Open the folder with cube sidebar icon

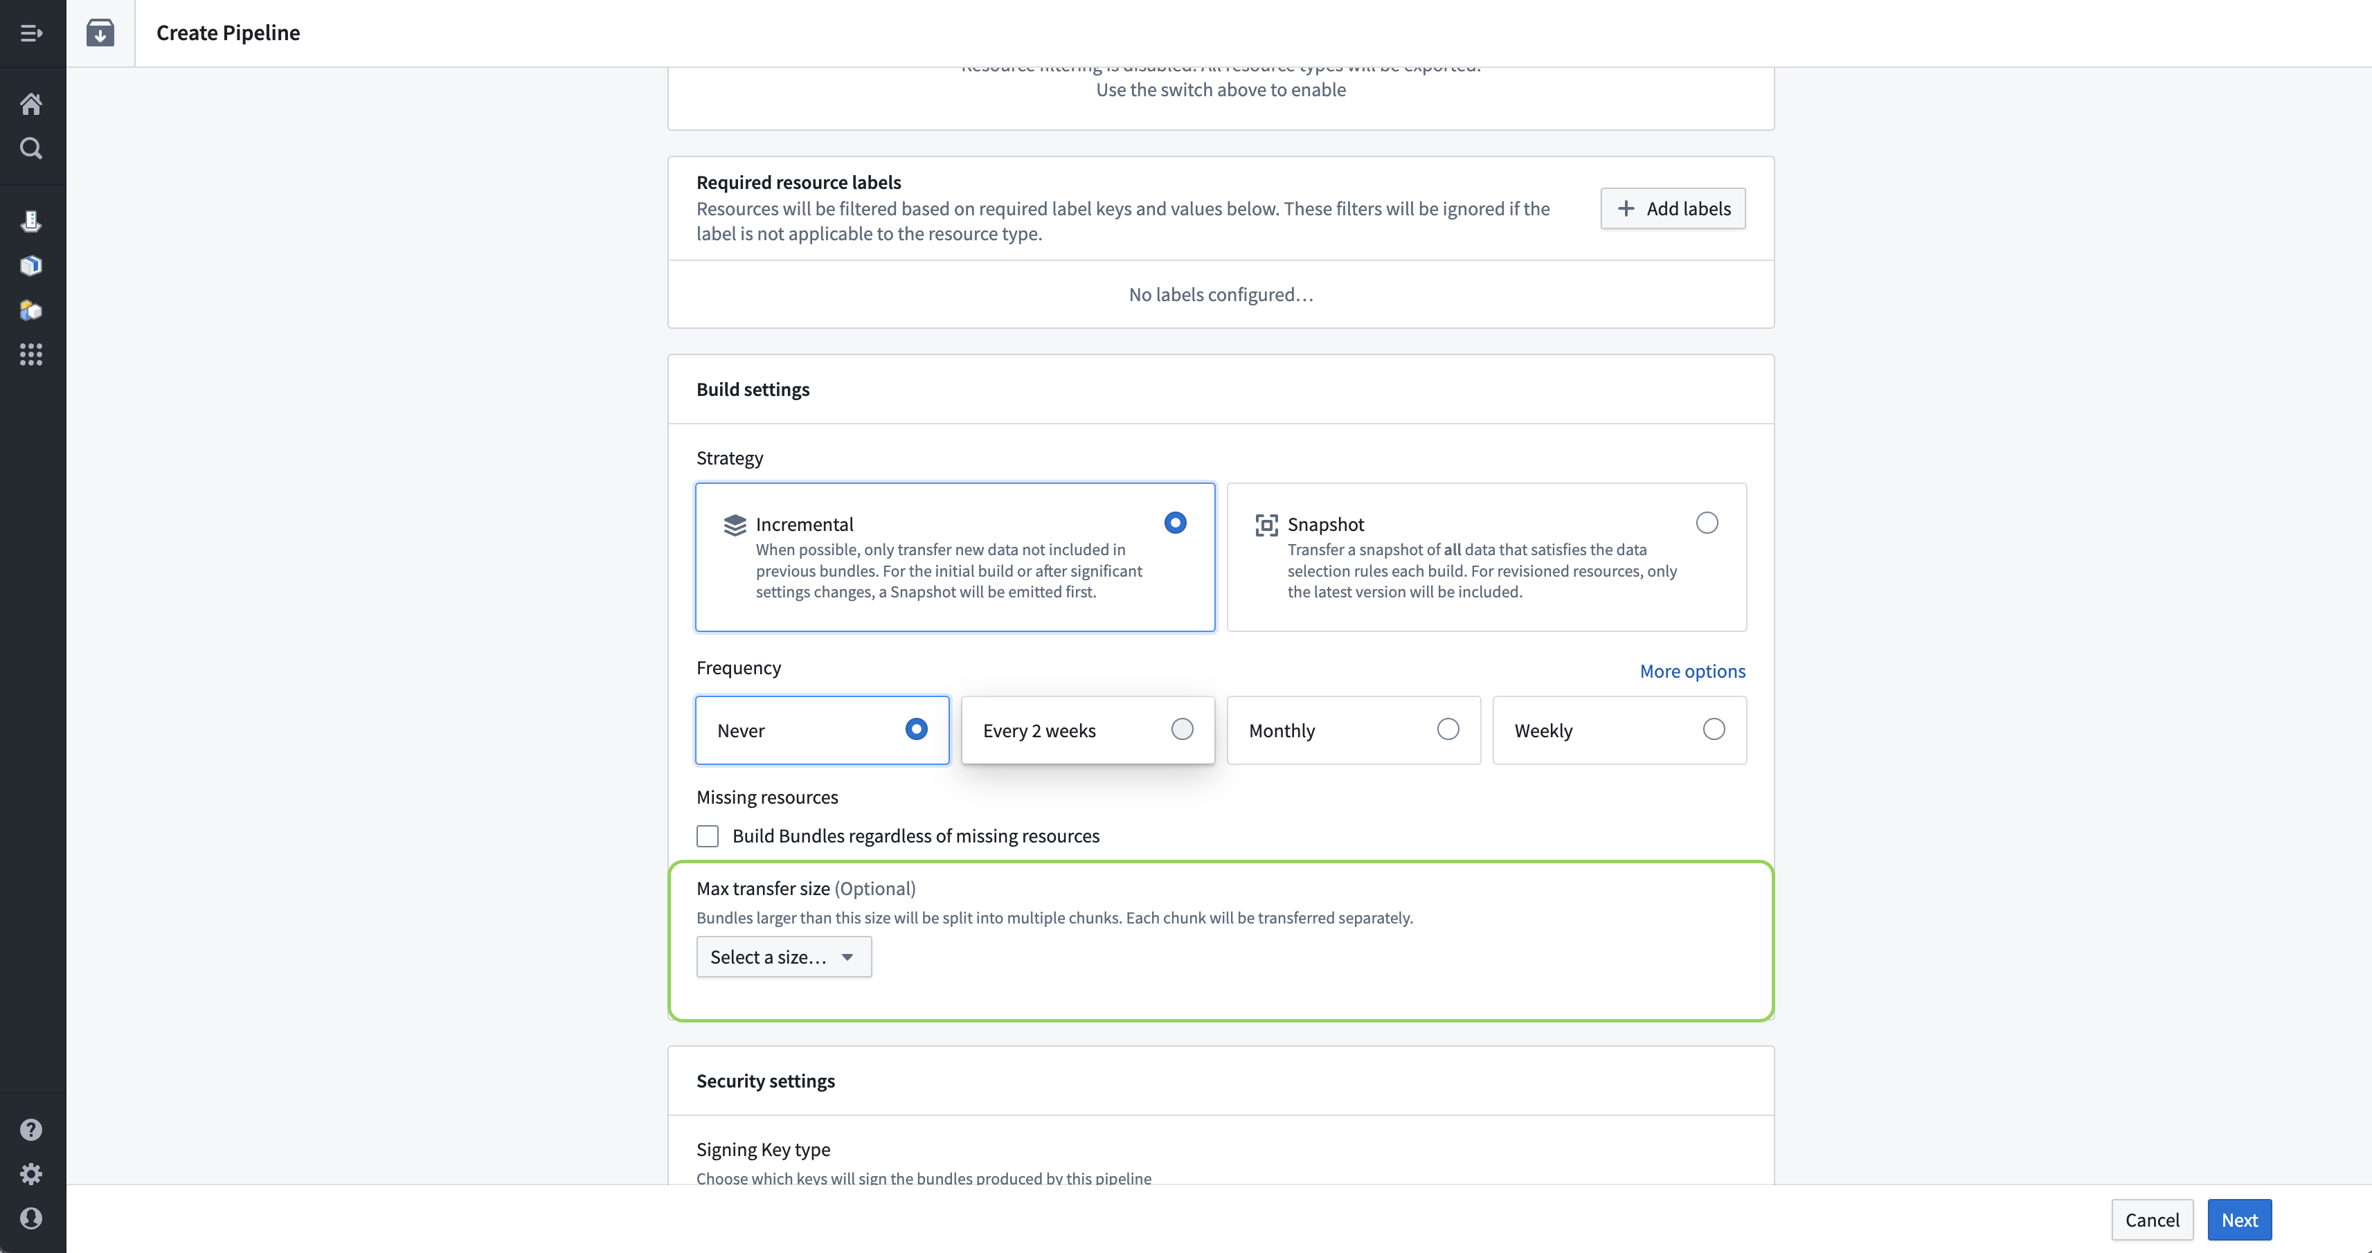31,310
